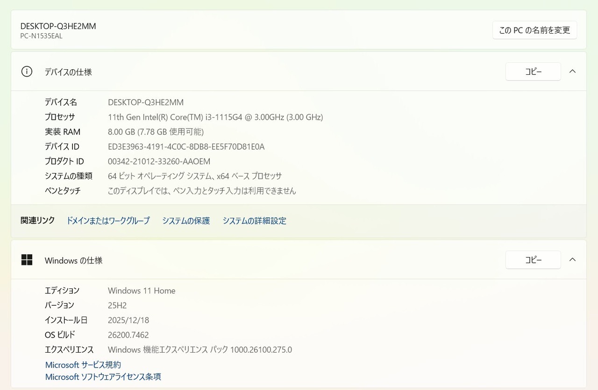
Task: Click the 実装 RAM row label
Action: 63,132
